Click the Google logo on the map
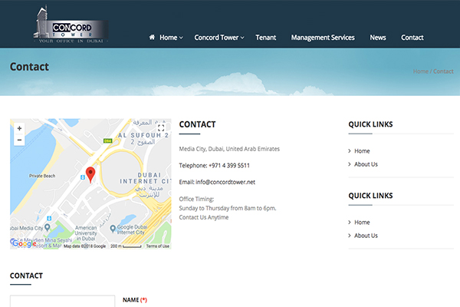Screen dimensions: 460x307 click(23, 243)
